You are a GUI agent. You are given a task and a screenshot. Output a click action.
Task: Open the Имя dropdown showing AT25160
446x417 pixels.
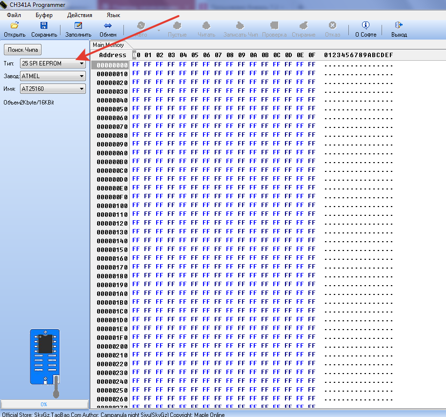(x=53, y=89)
